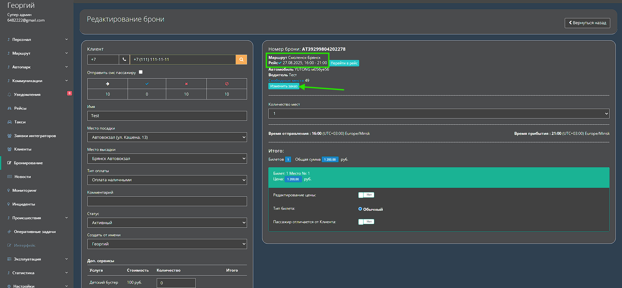The height and width of the screenshot is (288, 622).
Task: Click the News icon in sidebar
Action: pos(9,177)
